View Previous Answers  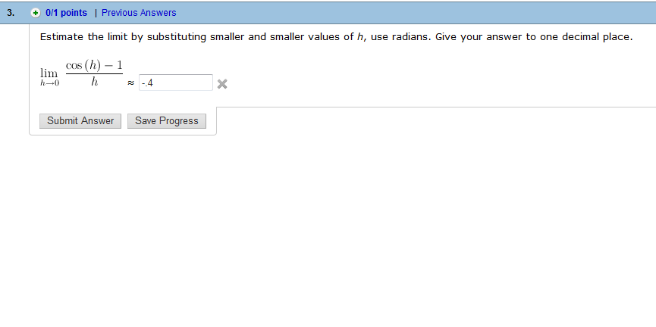pos(139,13)
